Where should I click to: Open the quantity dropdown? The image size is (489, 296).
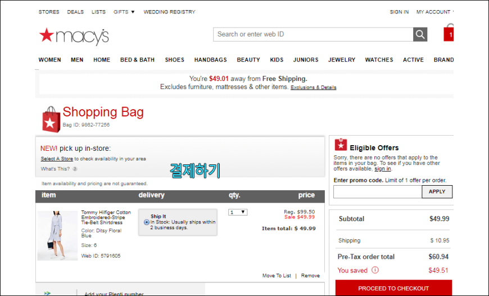click(238, 212)
